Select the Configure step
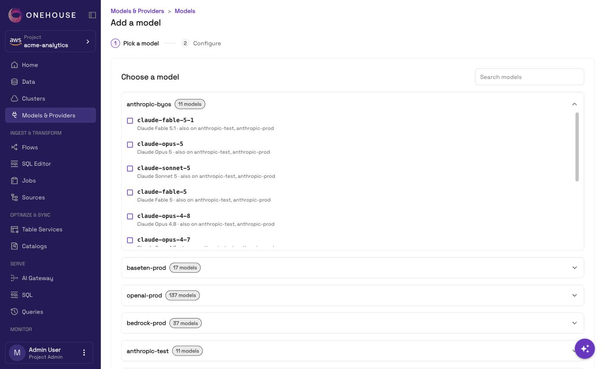Viewport: 605px width, 369px height. (x=201, y=43)
